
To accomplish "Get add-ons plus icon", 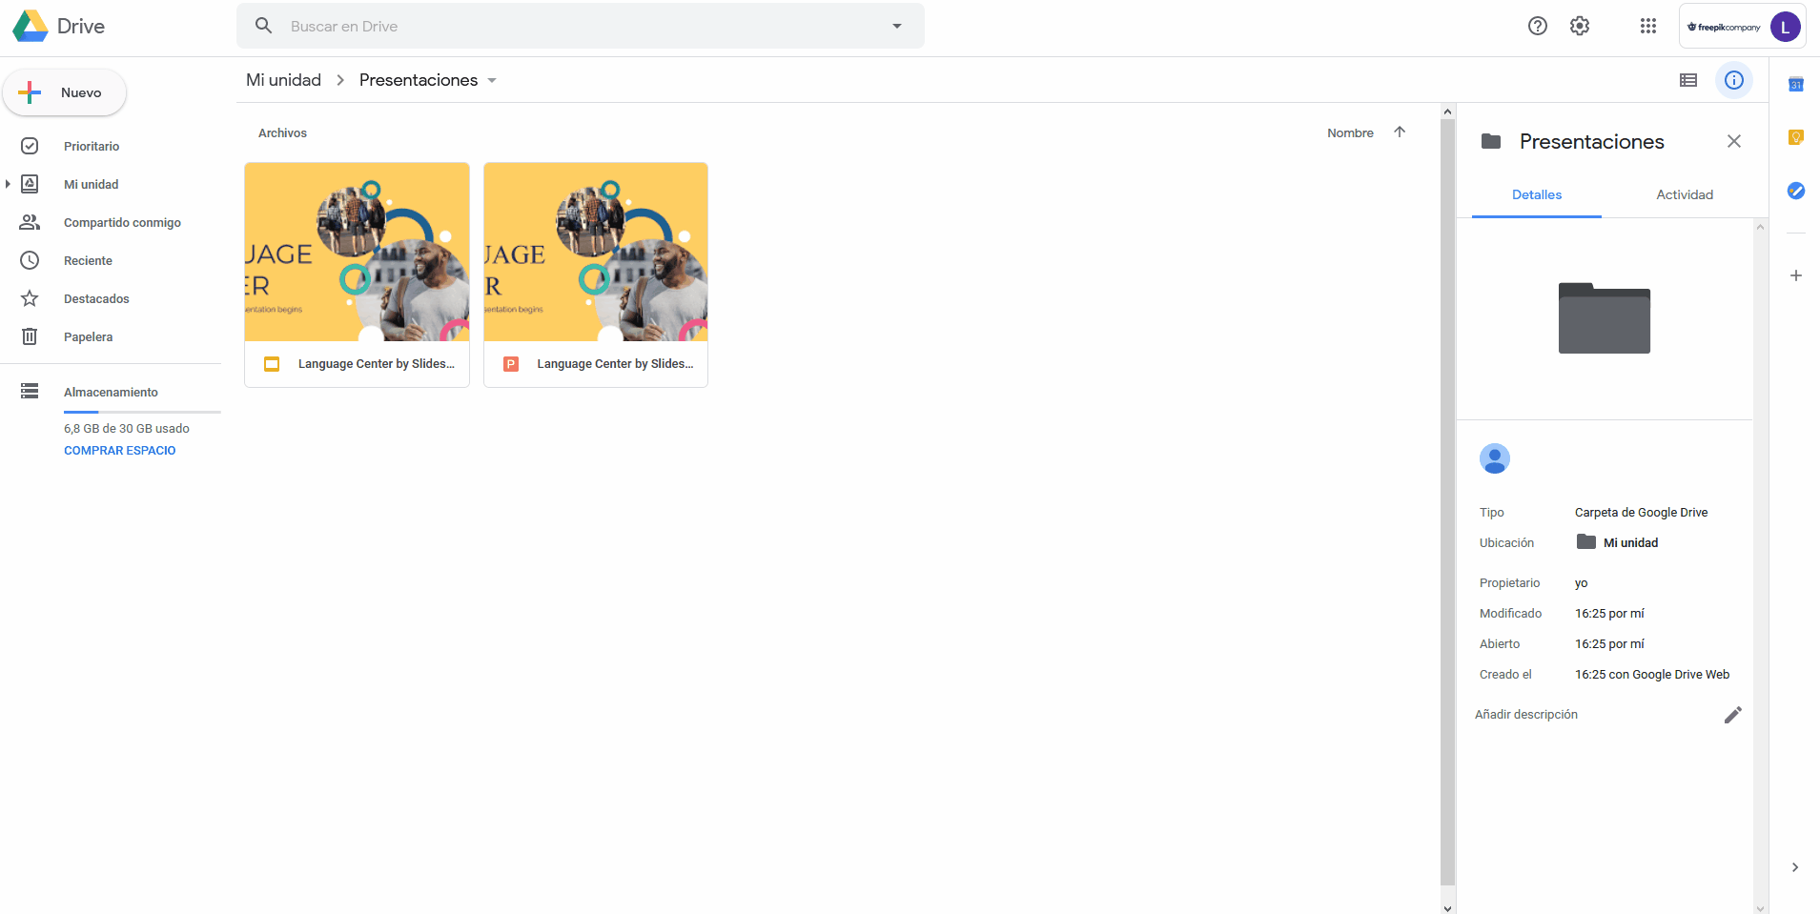I will click(1796, 275).
